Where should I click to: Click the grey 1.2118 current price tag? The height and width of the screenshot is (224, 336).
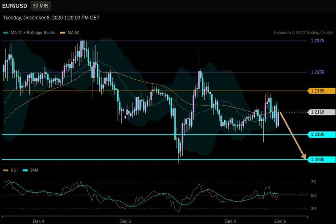321,112
